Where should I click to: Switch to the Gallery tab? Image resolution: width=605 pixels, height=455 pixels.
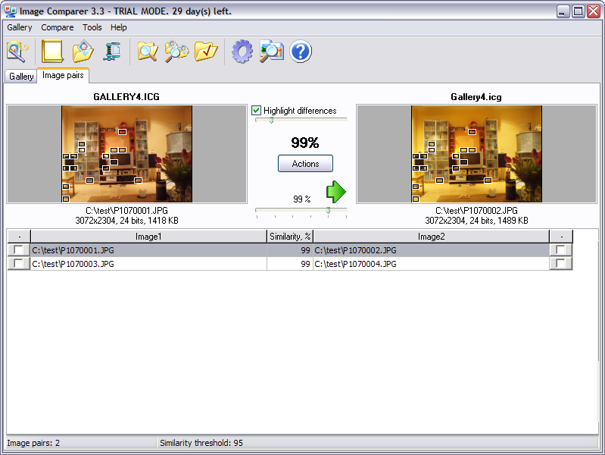tap(21, 77)
